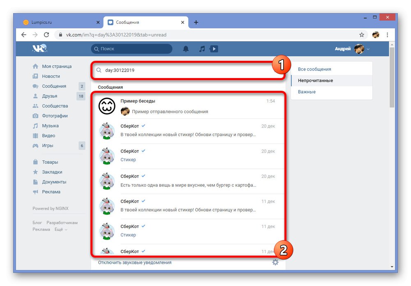Screen dimensions: 411x286
Task: Open the СберКот message about бургер
Action: (188, 181)
